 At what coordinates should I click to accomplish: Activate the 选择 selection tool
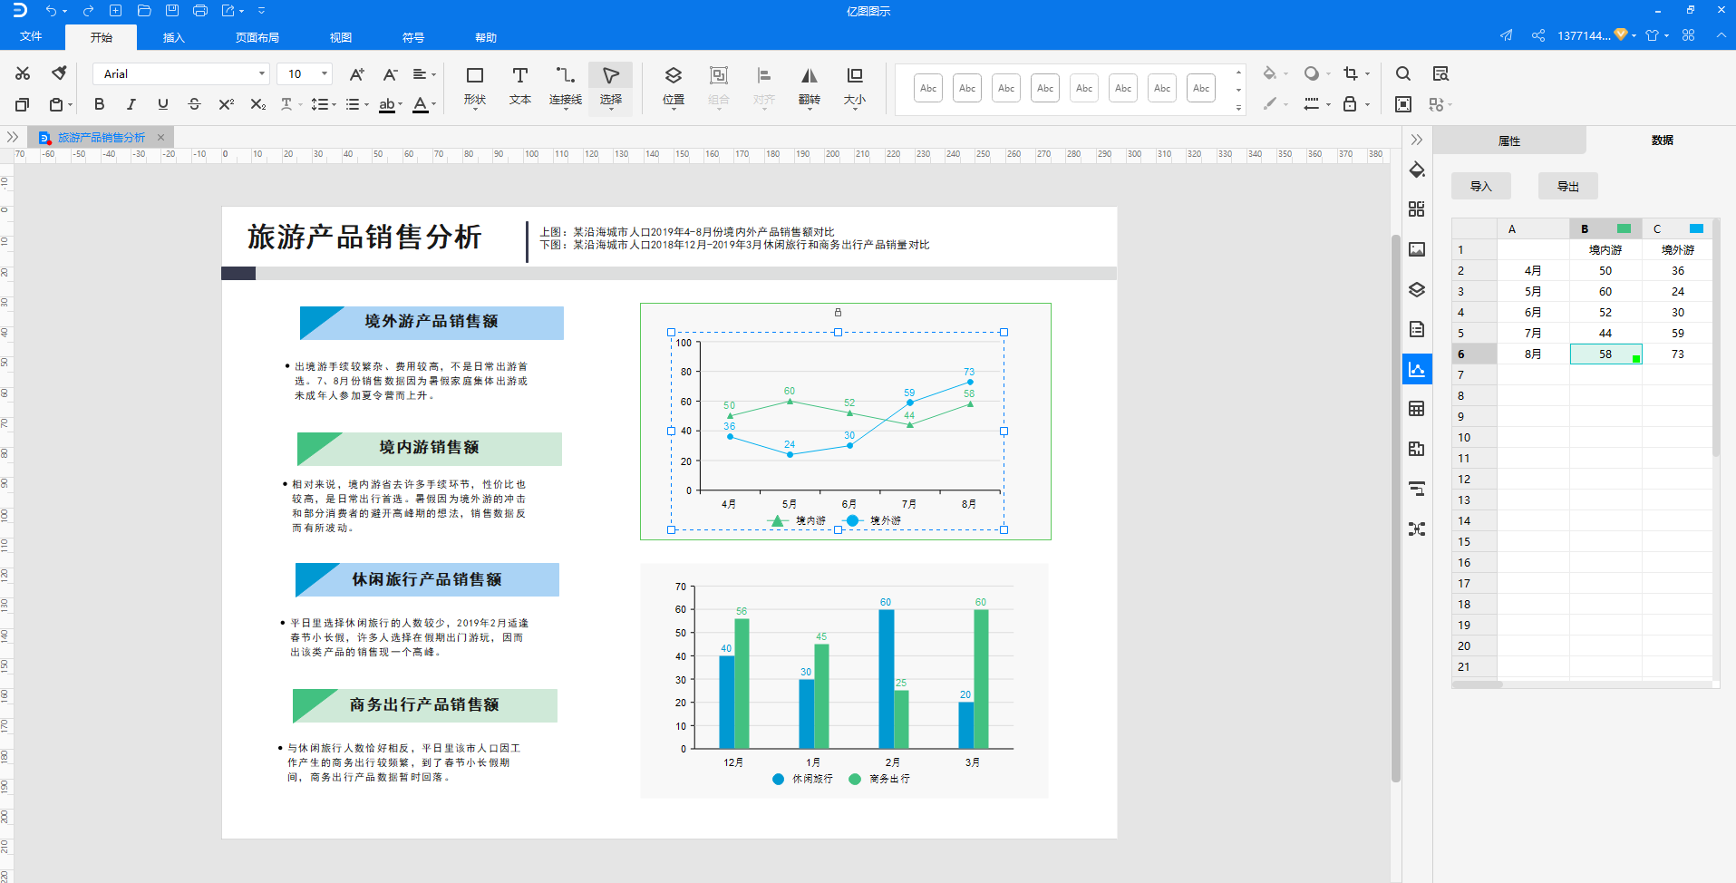tap(611, 86)
